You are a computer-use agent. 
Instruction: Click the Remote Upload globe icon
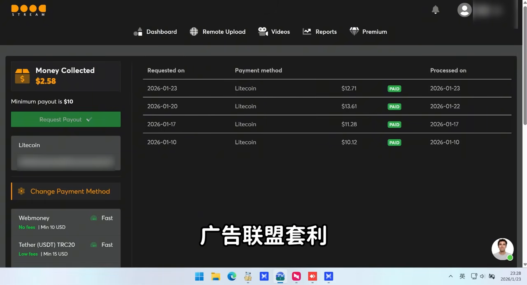(x=194, y=32)
